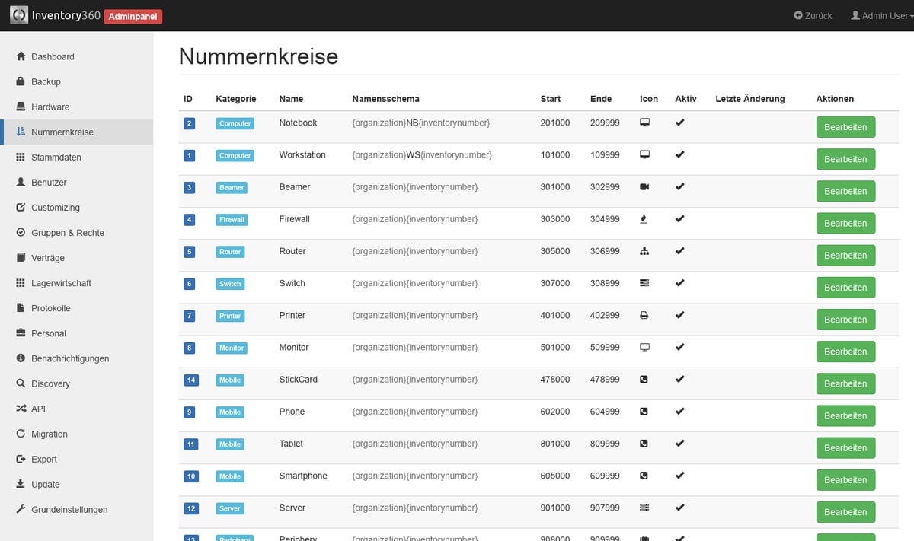
Task: Click Bearbeiten button for Workstation row
Action: point(845,159)
